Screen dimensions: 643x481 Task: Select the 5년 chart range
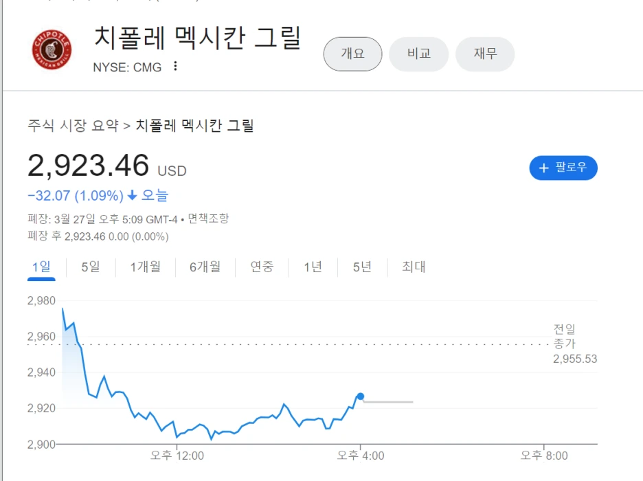362,267
